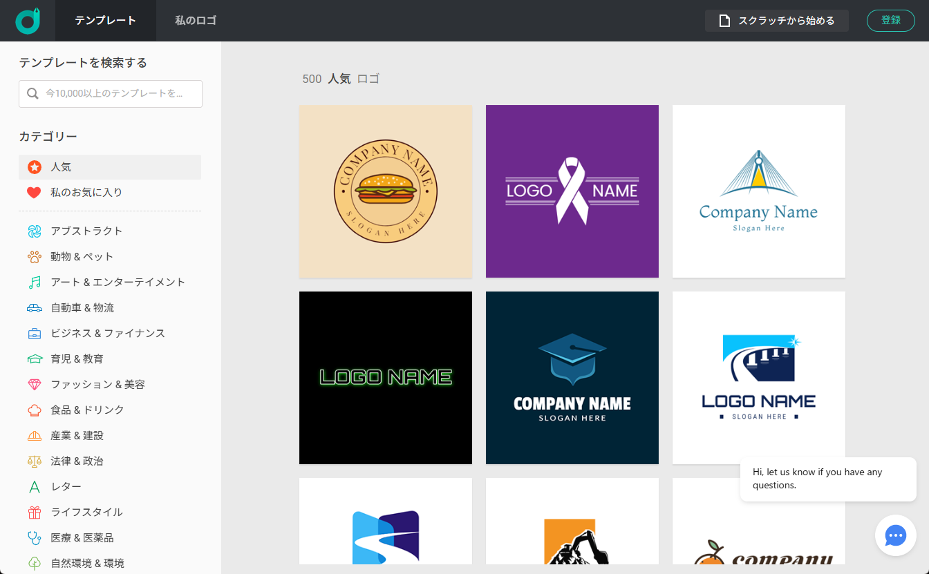
Task: Click the stethoscope Medical category icon
Action: (35, 538)
